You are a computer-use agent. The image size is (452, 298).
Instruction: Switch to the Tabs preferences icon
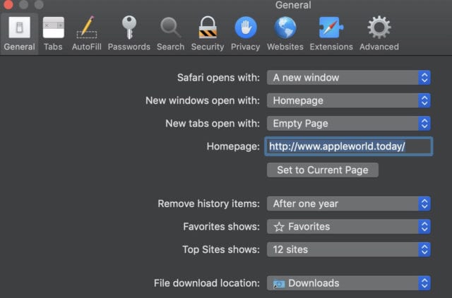point(53,33)
